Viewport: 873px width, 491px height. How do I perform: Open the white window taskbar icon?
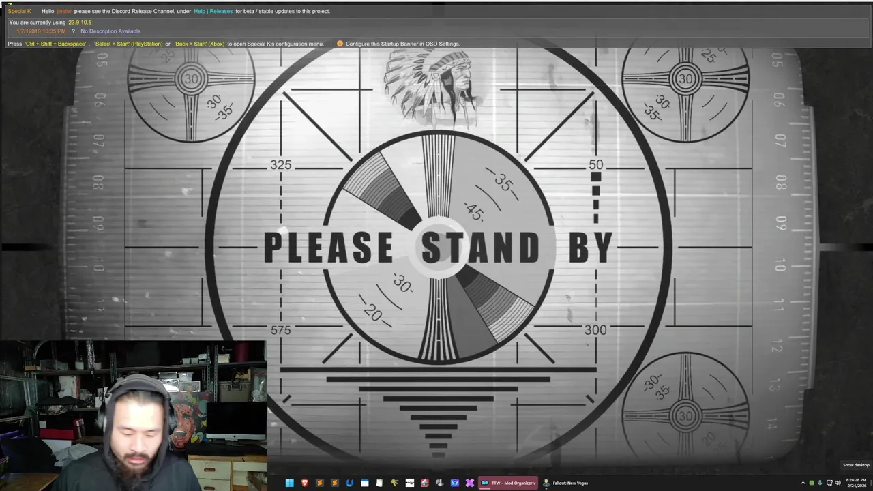click(x=365, y=483)
